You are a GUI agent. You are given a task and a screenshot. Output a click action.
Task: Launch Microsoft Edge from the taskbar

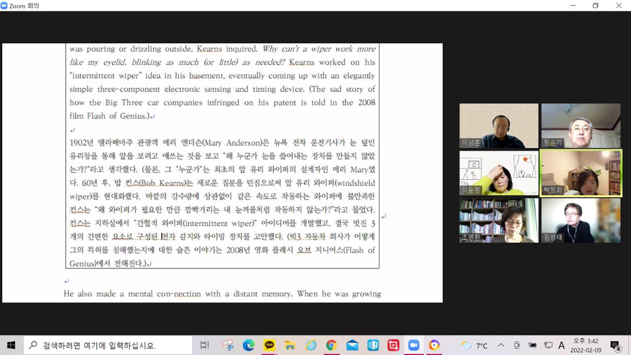click(248, 345)
